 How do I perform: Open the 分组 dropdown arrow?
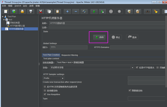coord(132,68)
